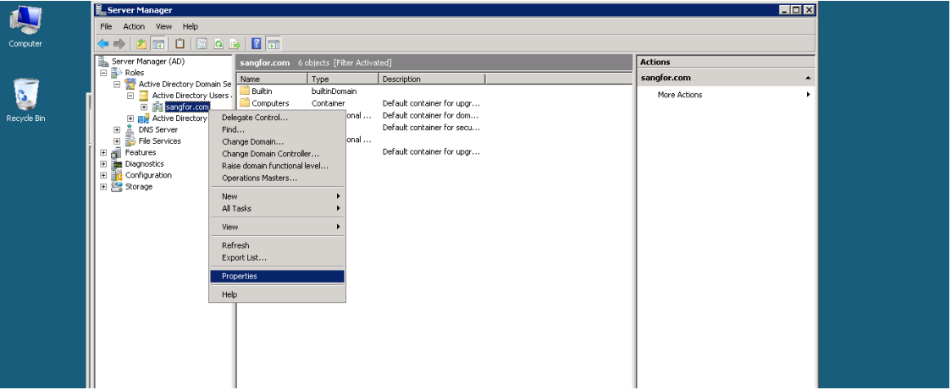951x390 pixels.
Task: Open the Action menu in menu bar
Action: 134,26
